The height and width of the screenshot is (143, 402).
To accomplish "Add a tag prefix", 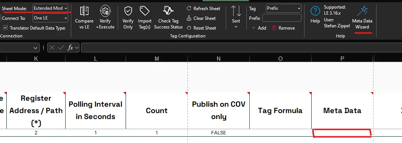I will click(x=259, y=28).
